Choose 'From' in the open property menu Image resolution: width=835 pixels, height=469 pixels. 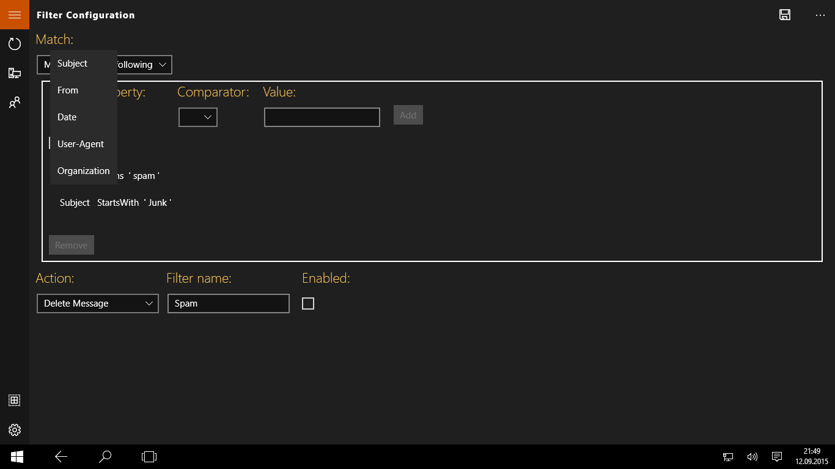click(67, 90)
